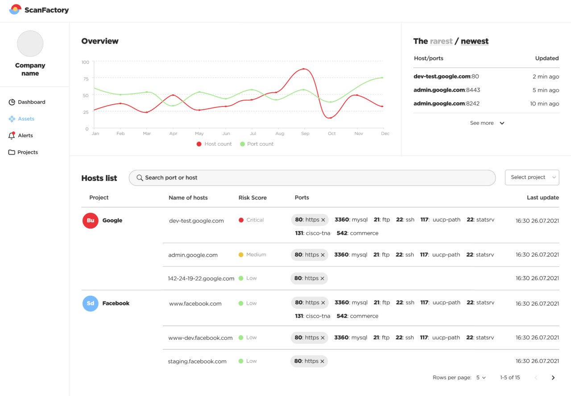Click the 1-5 of 15 pagination text

point(510,378)
